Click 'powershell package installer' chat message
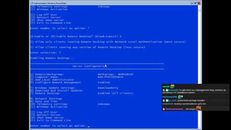Image resolution: width=231 pixels, height=130 pixels. (x=191, y=101)
